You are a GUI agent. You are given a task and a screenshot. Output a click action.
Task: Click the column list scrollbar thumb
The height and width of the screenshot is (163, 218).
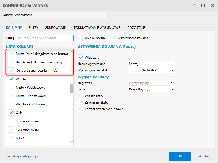click(x=72, y=89)
